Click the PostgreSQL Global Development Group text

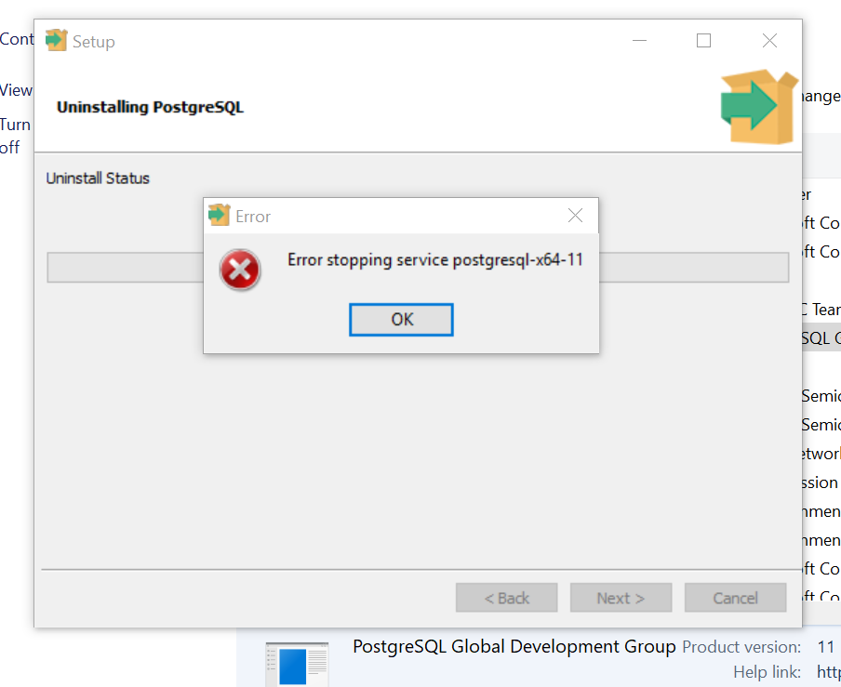pos(514,646)
